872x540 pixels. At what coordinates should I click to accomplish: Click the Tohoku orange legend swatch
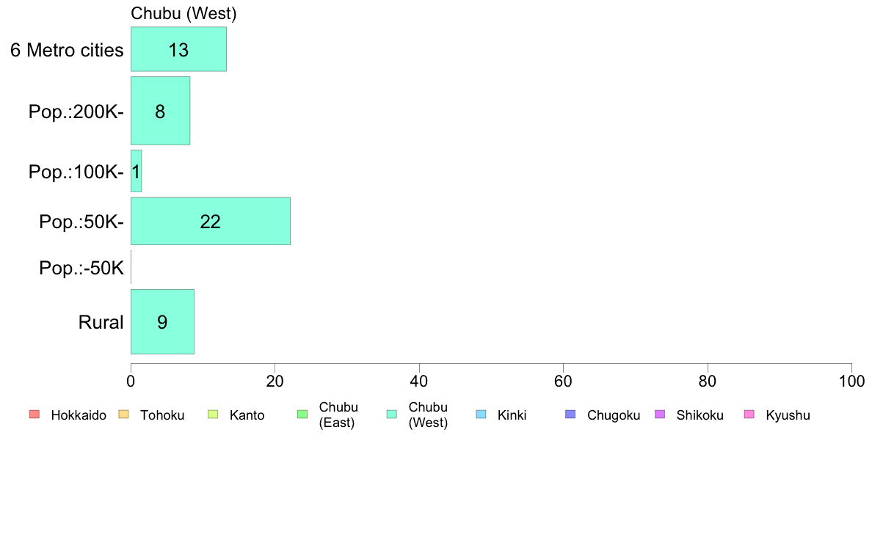[123, 415]
